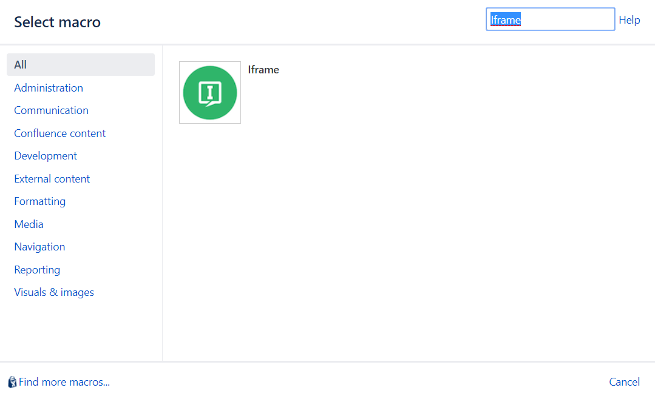The image size is (655, 399).
Task: Open the External content category
Action: 52,179
